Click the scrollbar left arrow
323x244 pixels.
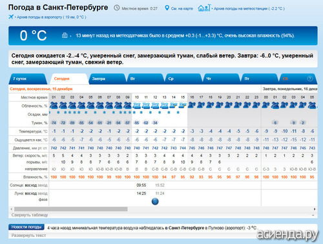click(12, 209)
